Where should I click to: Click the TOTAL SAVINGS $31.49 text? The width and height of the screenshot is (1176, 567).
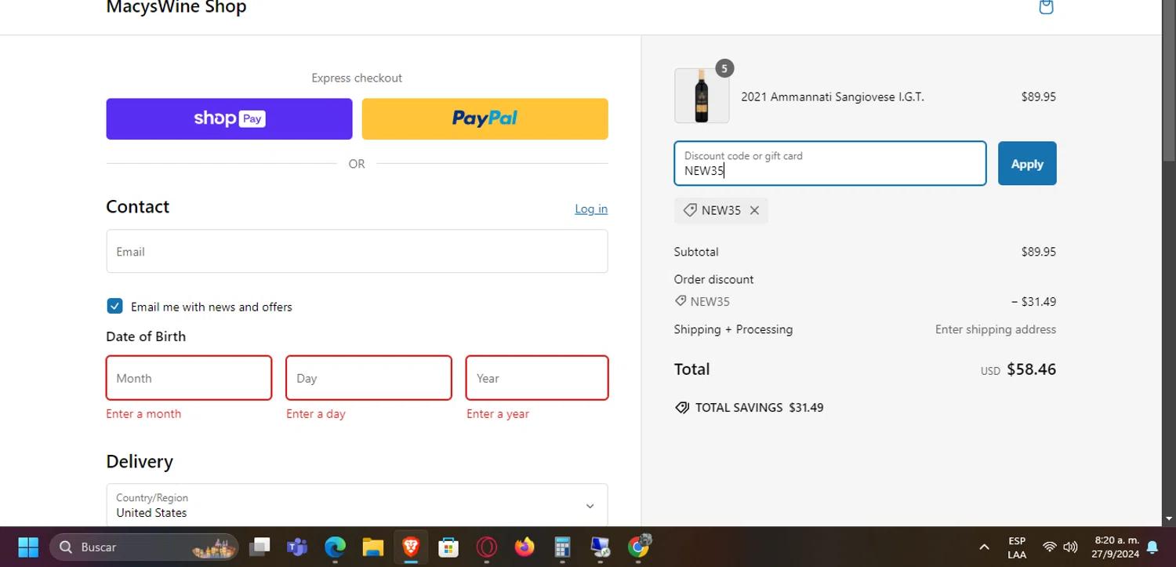click(x=759, y=408)
